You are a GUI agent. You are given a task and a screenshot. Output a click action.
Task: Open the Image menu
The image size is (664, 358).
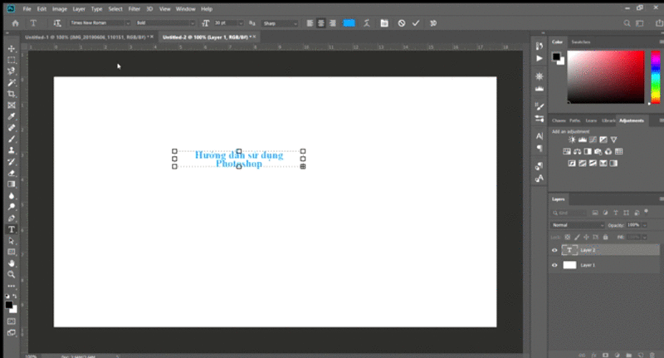(x=59, y=9)
